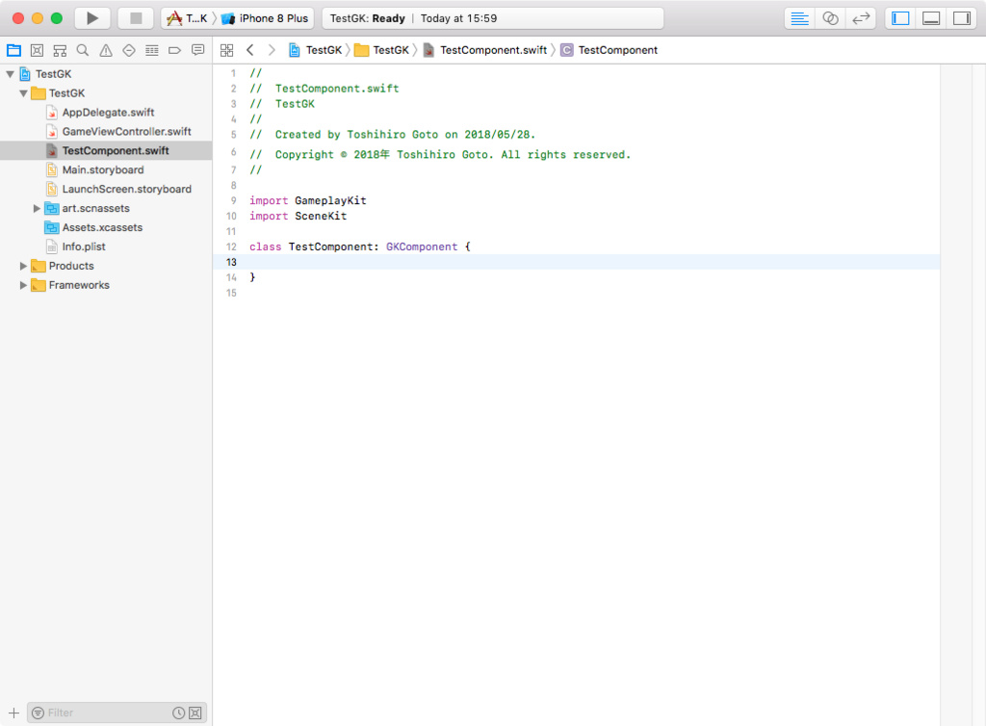Run the TestGK build with the Play button

click(92, 18)
